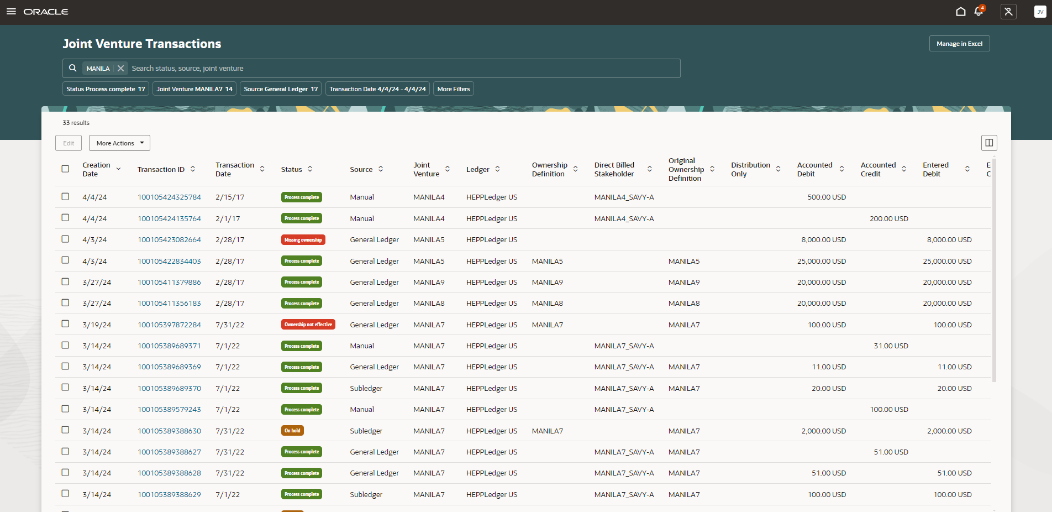Click 25,000.00 USD accounted debit cell
This screenshot has width=1052, height=512.
821,261
